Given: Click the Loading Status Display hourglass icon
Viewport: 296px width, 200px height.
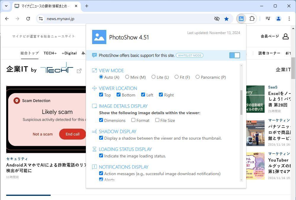Looking at the screenshot, I should pyautogui.click(x=94, y=149).
